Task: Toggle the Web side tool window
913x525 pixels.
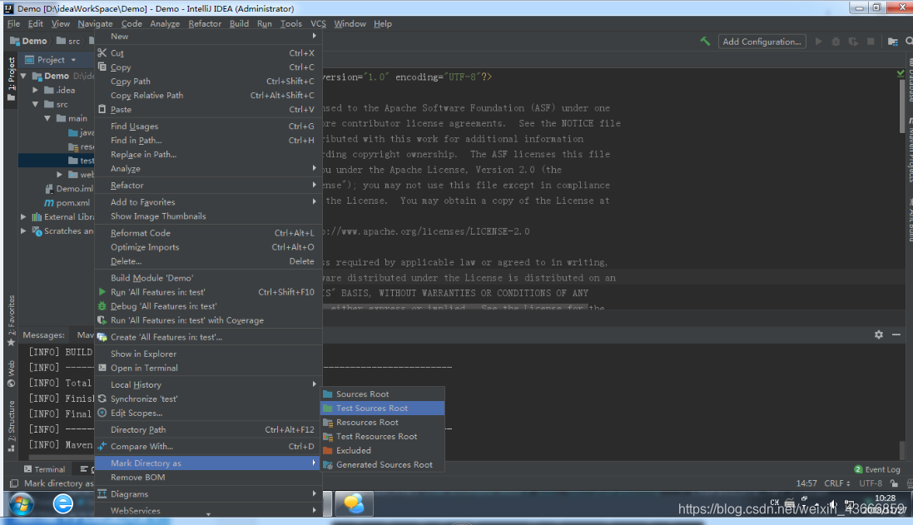Action: (x=11, y=373)
